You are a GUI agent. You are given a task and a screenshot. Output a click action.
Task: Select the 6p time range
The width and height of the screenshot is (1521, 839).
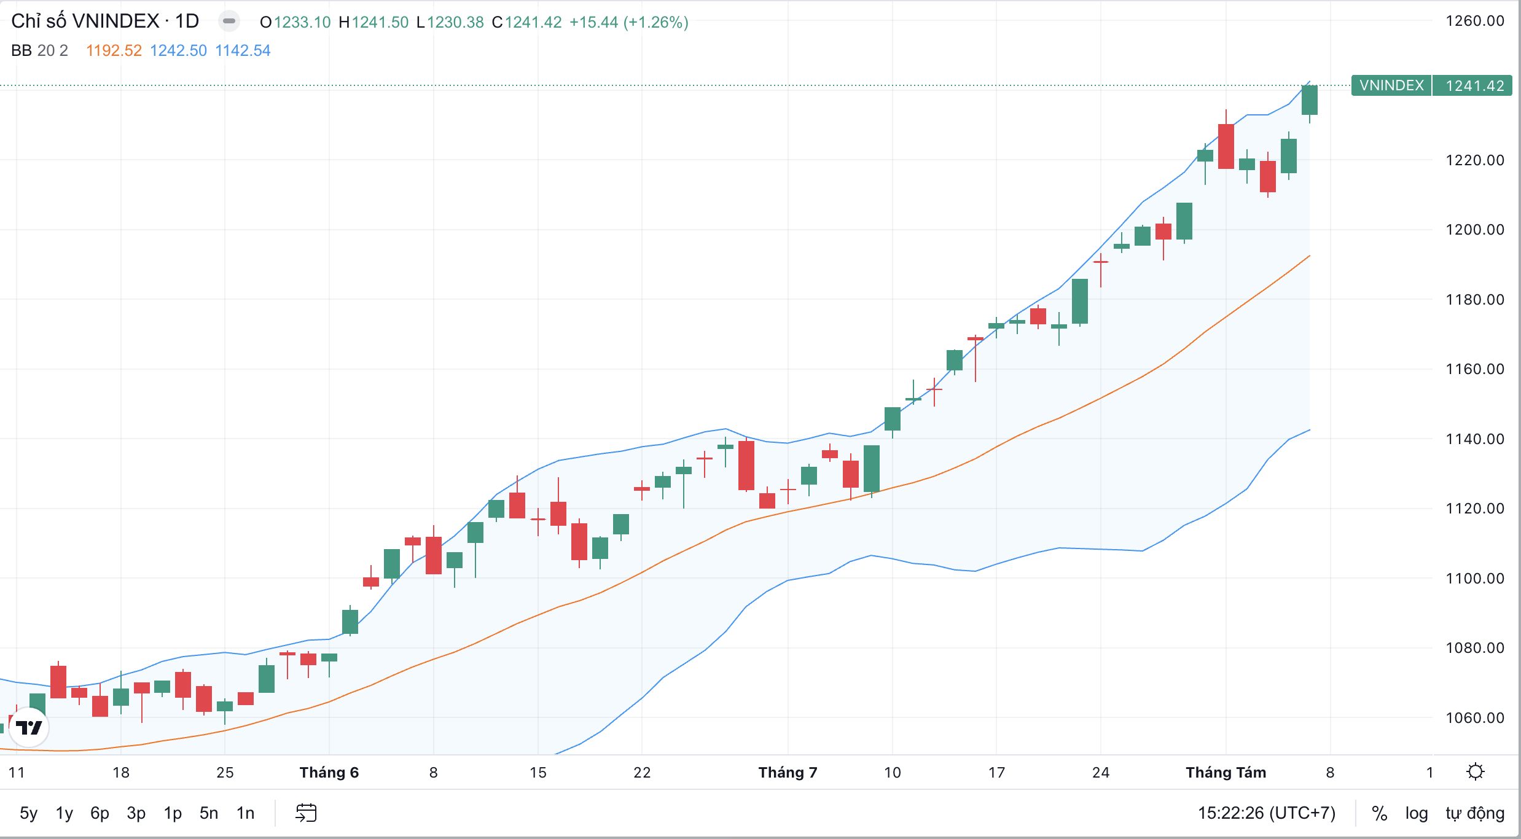(100, 813)
